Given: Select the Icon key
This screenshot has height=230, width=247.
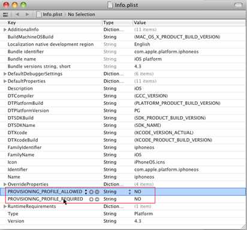Looking at the screenshot, I should click(x=12, y=162).
